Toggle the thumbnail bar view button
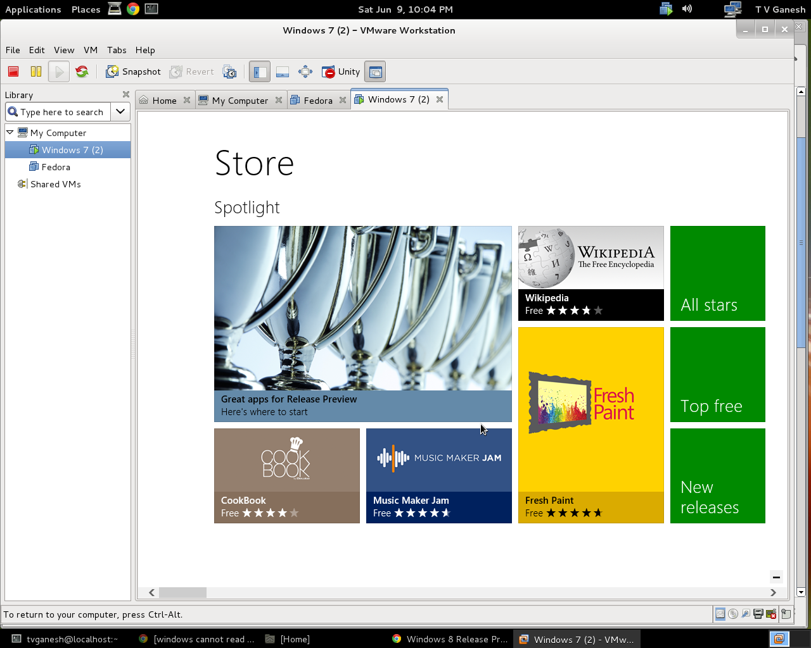The height and width of the screenshot is (648, 811). pos(283,72)
